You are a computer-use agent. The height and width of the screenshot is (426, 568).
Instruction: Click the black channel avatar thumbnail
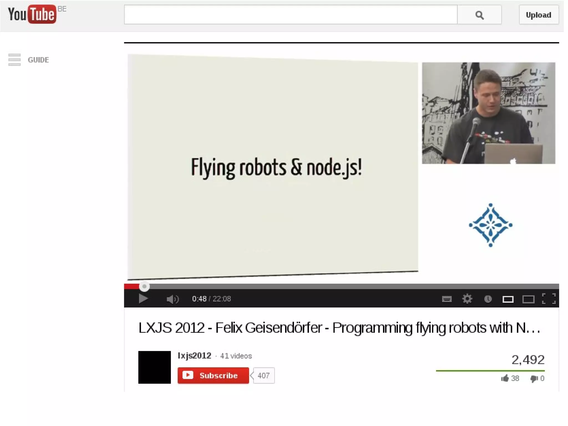154,367
